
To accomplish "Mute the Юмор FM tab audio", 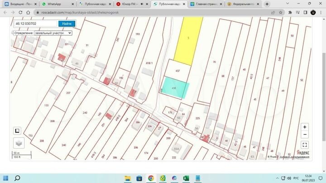I will [142, 4].
